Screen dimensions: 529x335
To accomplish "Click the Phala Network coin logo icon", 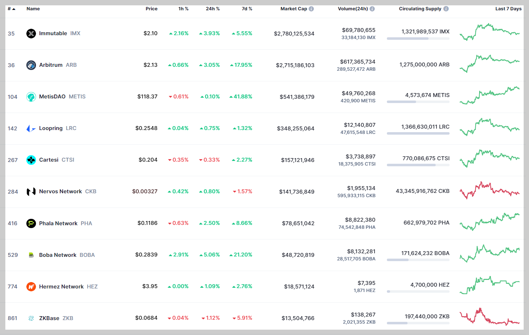I will 31,223.
